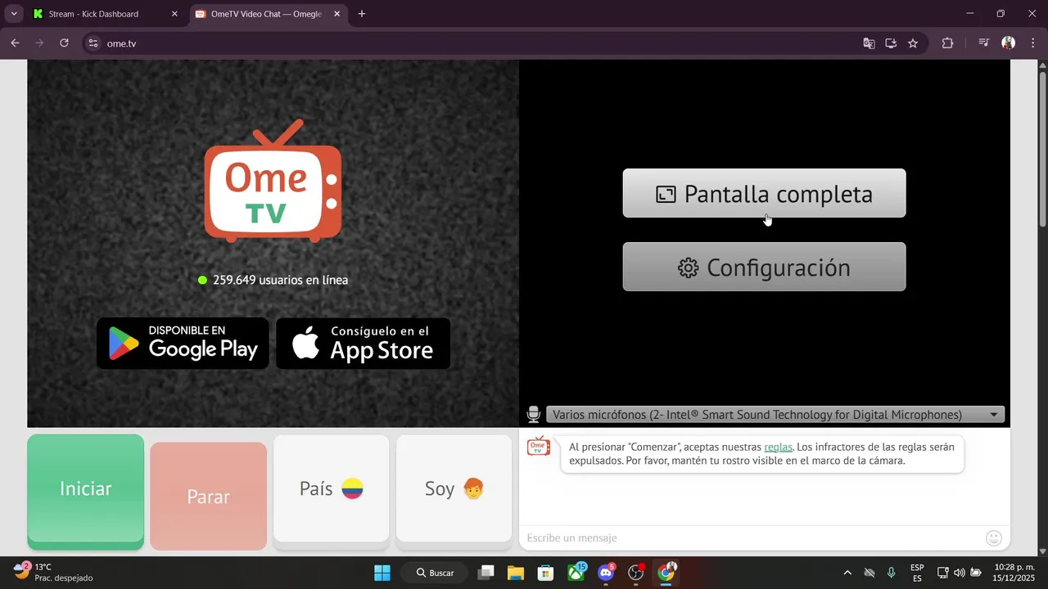Screen dimensions: 1048x589
Task: Go back to previous page
Action: pos(15,43)
